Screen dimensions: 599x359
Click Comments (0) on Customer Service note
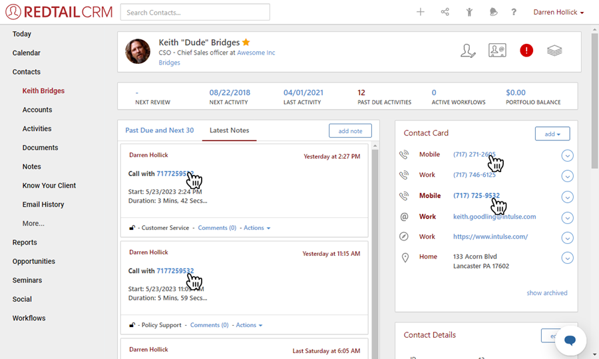(x=217, y=228)
